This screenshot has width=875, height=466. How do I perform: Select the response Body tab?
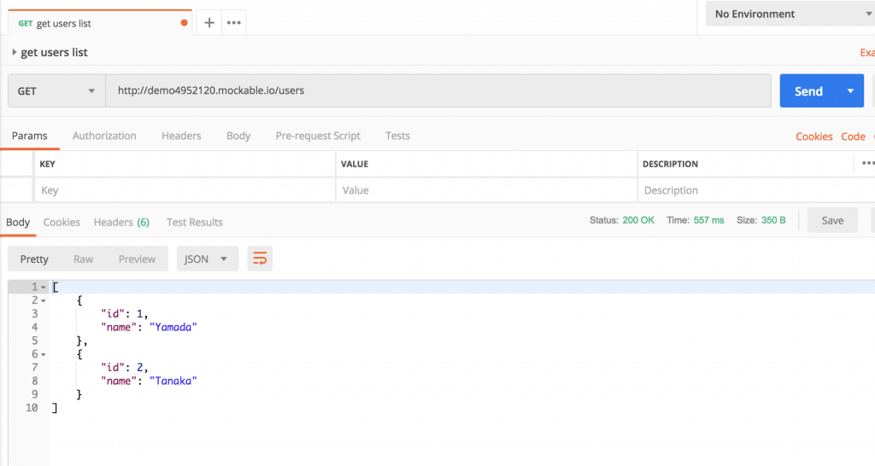(18, 222)
